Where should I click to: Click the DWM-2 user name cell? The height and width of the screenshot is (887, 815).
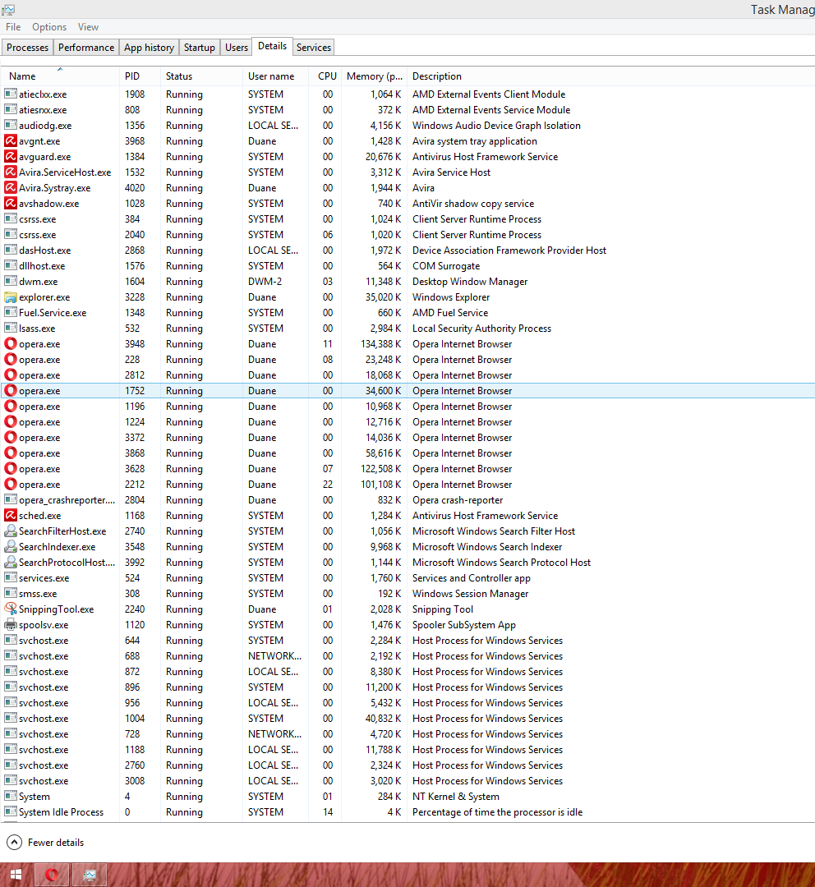265,282
